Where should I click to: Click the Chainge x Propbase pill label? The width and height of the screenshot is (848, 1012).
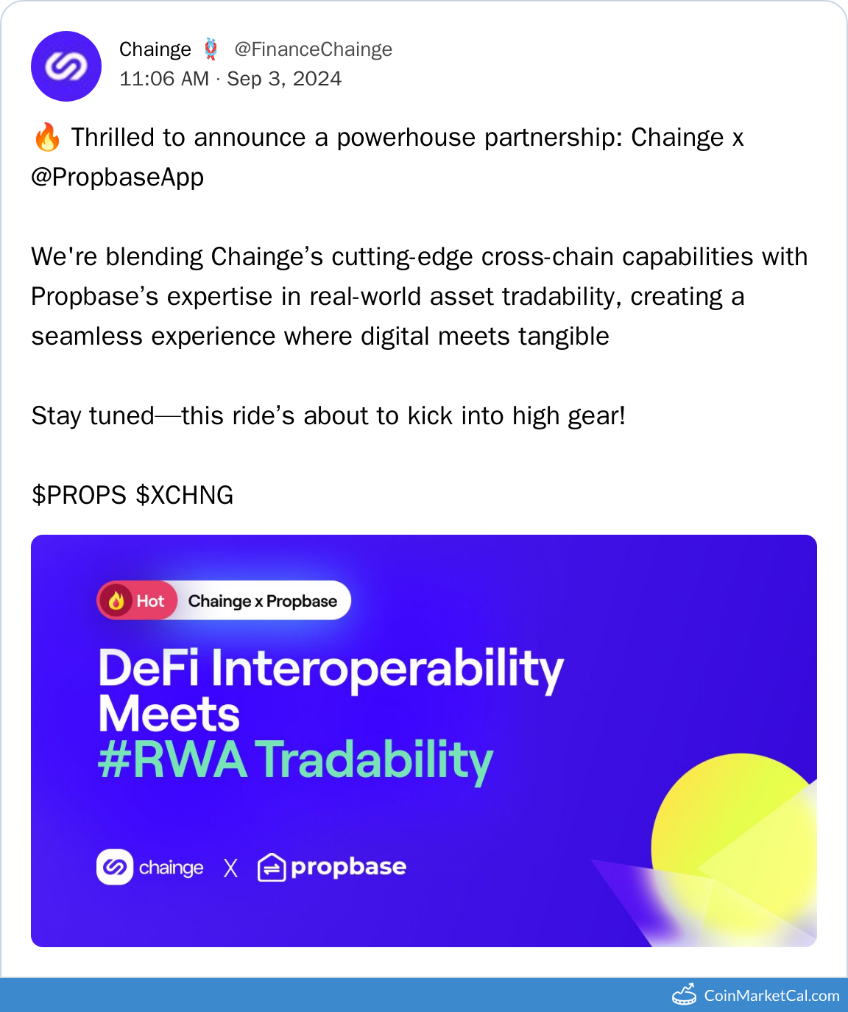pos(263,601)
